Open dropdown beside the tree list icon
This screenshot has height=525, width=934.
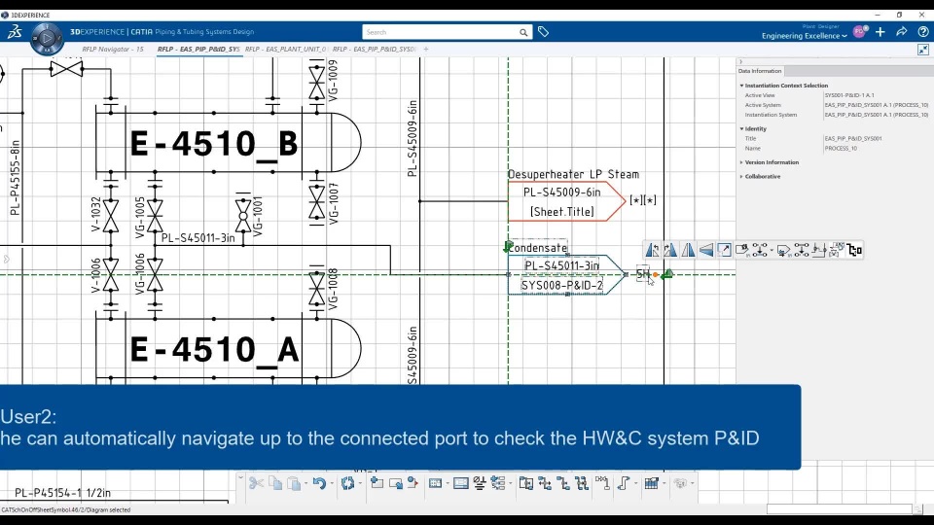tap(511, 483)
